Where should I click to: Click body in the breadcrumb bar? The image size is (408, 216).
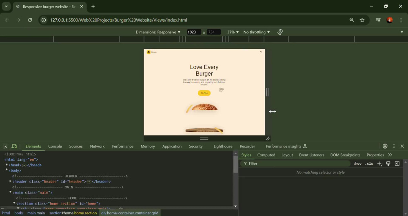coord(18,213)
